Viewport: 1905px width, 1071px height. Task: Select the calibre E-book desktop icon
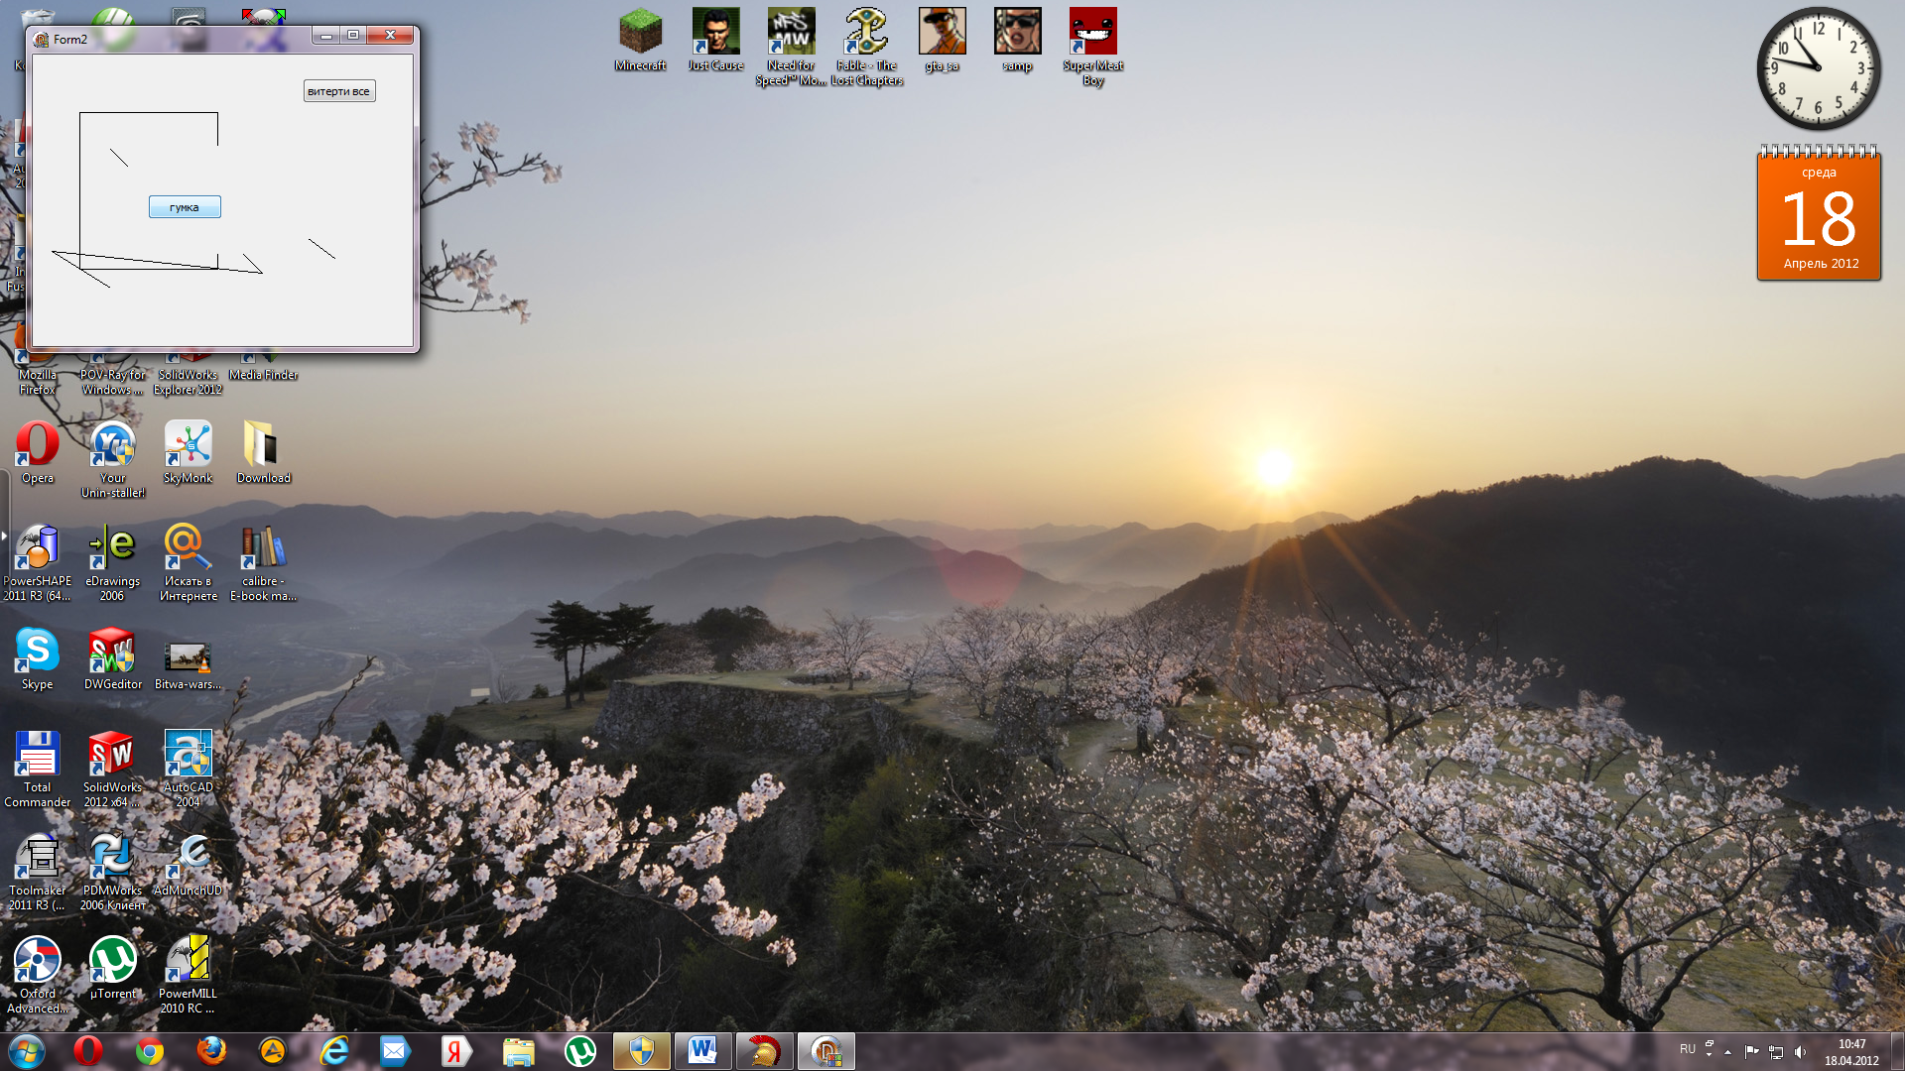pyautogui.click(x=263, y=562)
